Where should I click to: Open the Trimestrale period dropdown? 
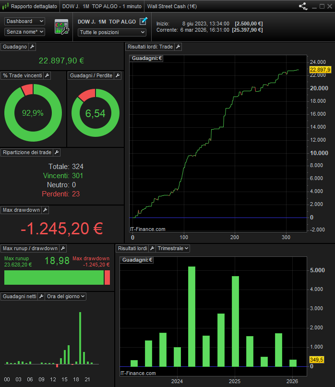click(173, 248)
